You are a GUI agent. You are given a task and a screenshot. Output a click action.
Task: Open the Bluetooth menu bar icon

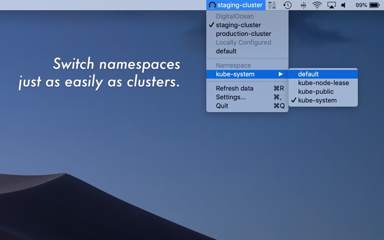[303, 5]
